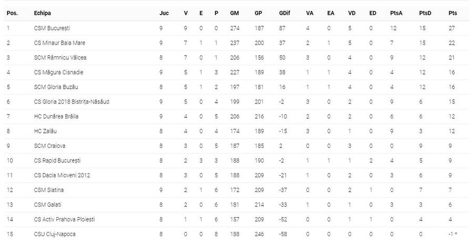This screenshot has width=473, height=245.
Task: Click HC Dunărea Brăila team name
Action: pos(56,116)
